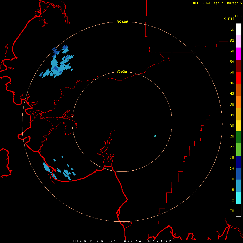Click the "46" legend value
Viewport: 243px width, 243px height.
pos(232,83)
